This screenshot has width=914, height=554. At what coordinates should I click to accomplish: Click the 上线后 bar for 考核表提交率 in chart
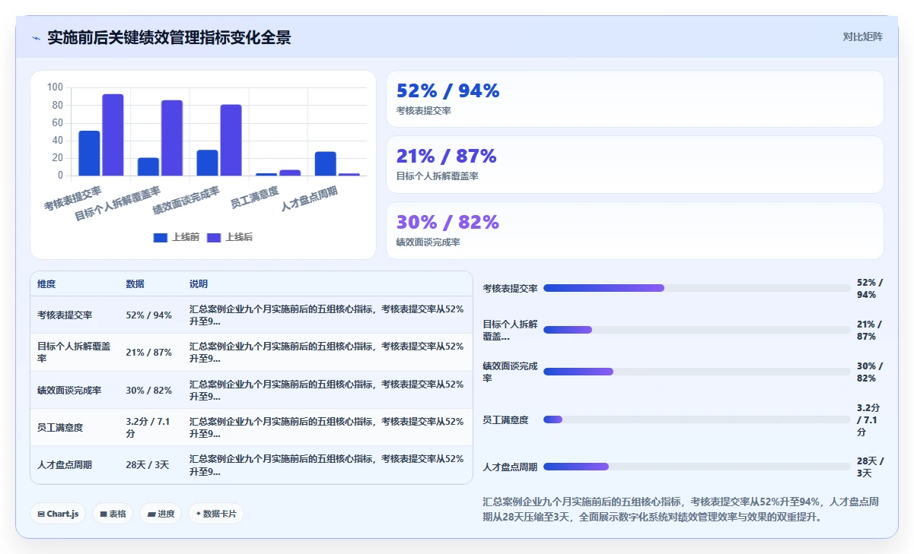click(x=113, y=135)
